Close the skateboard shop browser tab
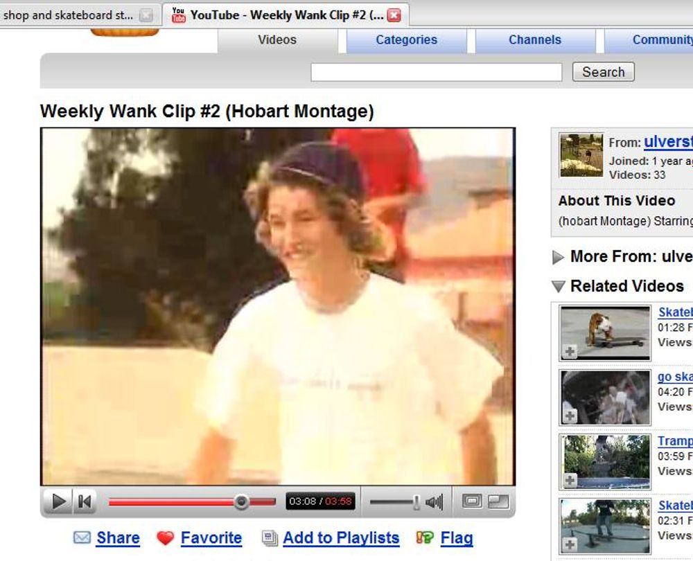The image size is (693, 561). pos(146,15)
